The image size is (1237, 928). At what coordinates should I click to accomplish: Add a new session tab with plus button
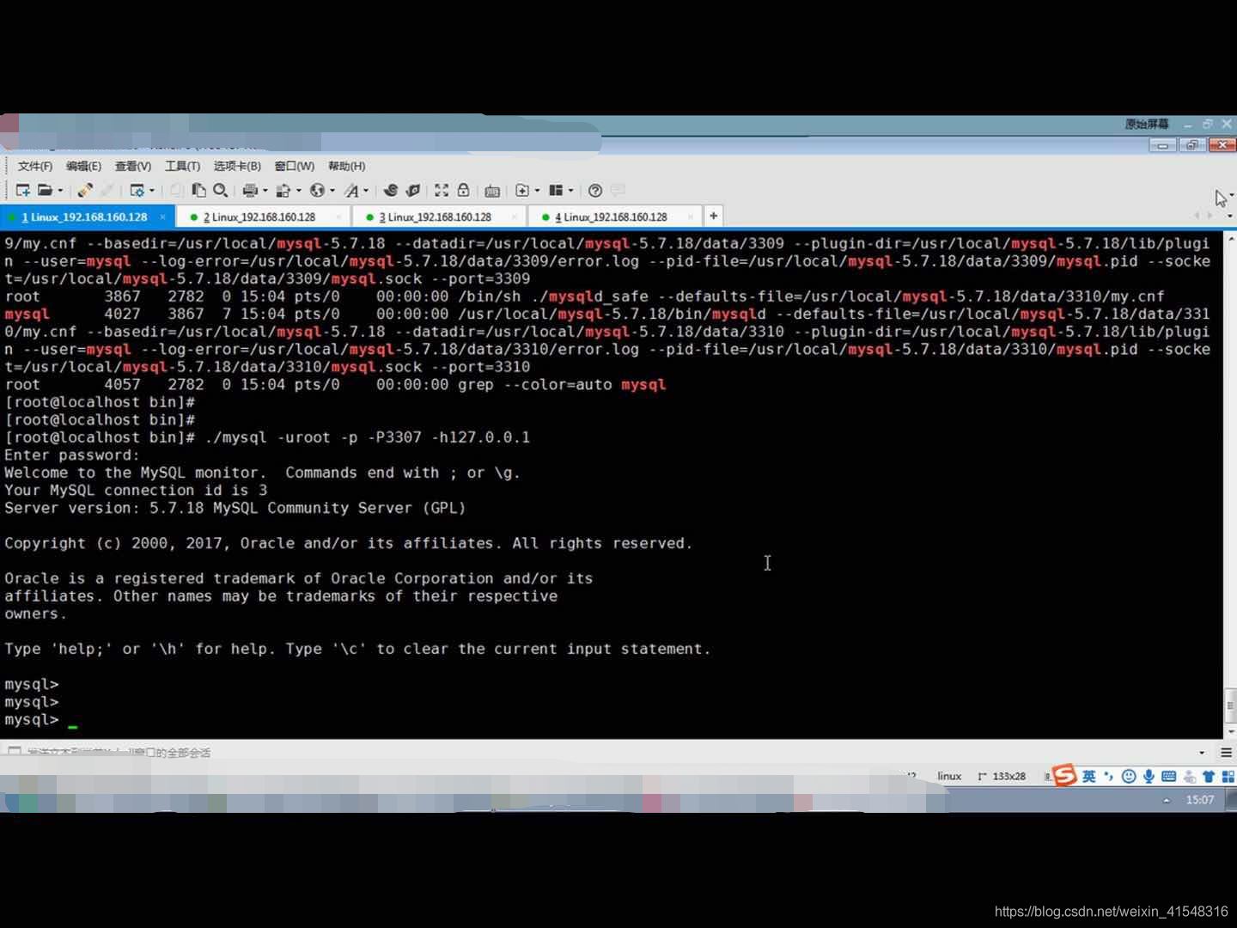coord(713,216)
